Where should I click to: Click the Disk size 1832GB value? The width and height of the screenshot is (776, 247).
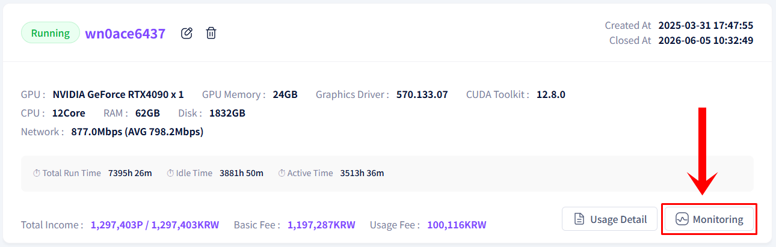[227, 113]
